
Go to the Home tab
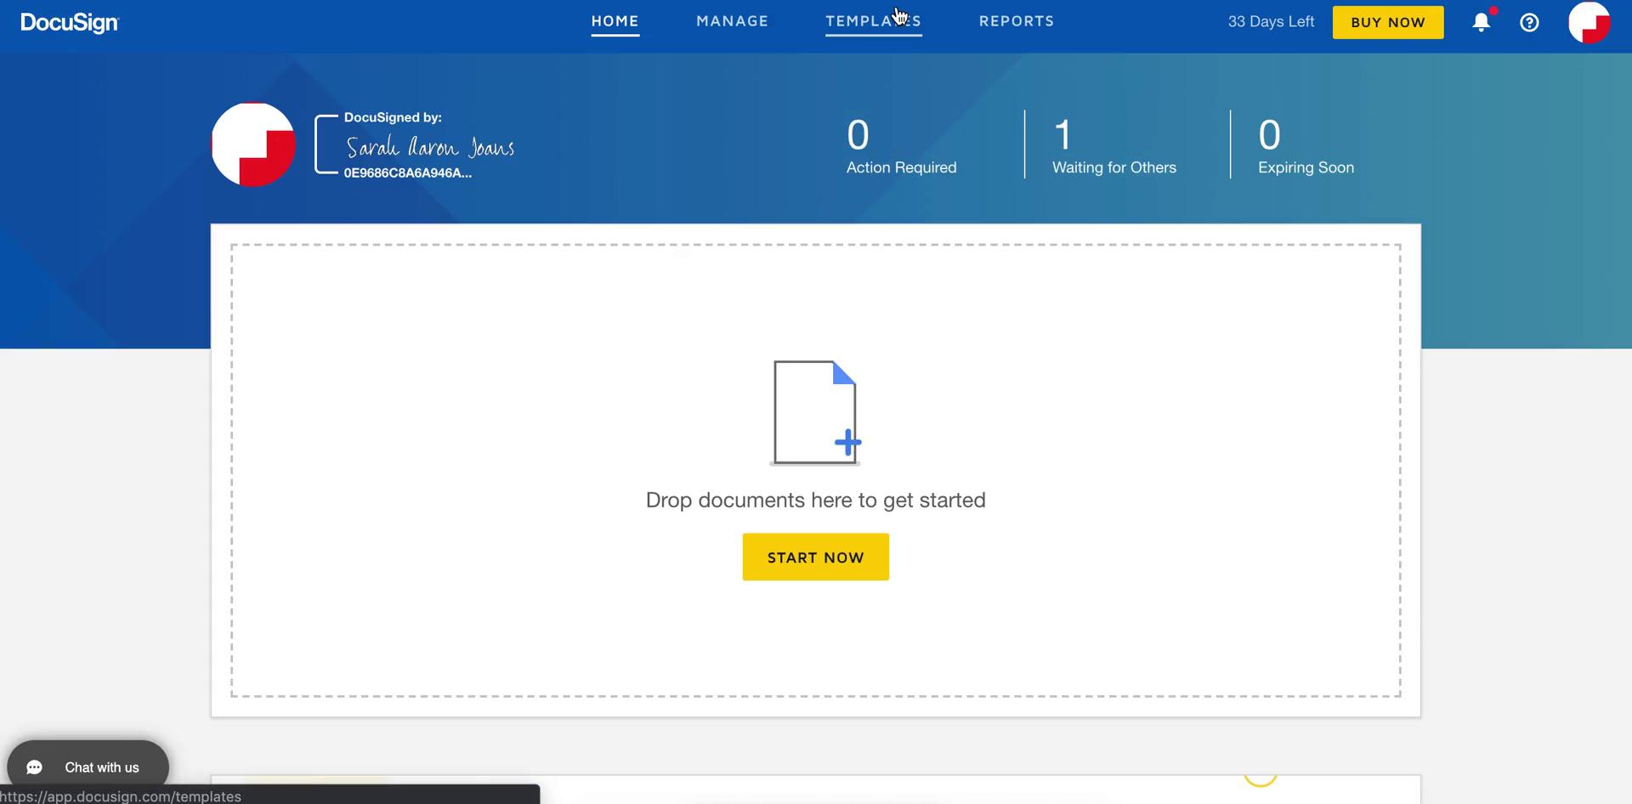[615, 21]
